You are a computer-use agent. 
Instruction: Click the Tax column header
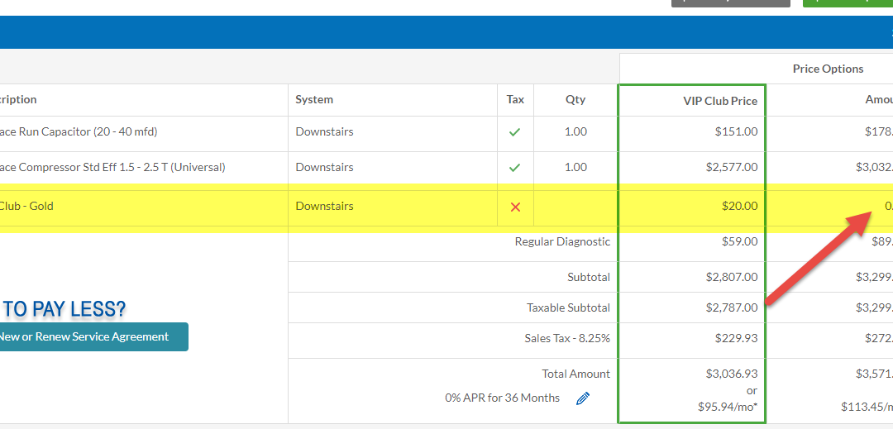[515, 99]
